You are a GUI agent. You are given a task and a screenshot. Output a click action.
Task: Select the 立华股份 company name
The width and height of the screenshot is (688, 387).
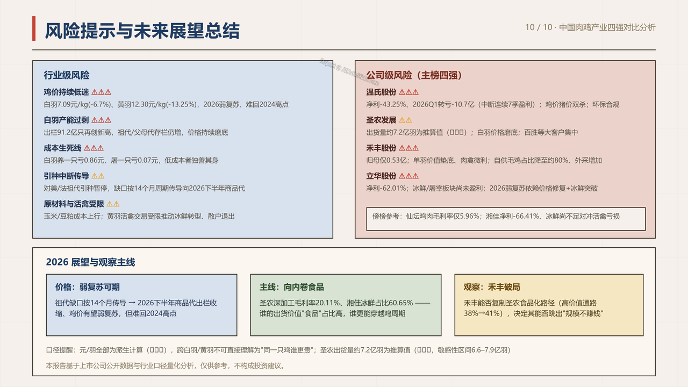[382, 176]
